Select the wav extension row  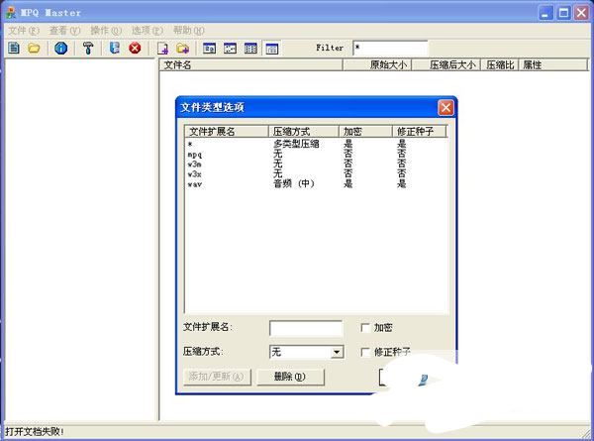click(x=317, y=184)
